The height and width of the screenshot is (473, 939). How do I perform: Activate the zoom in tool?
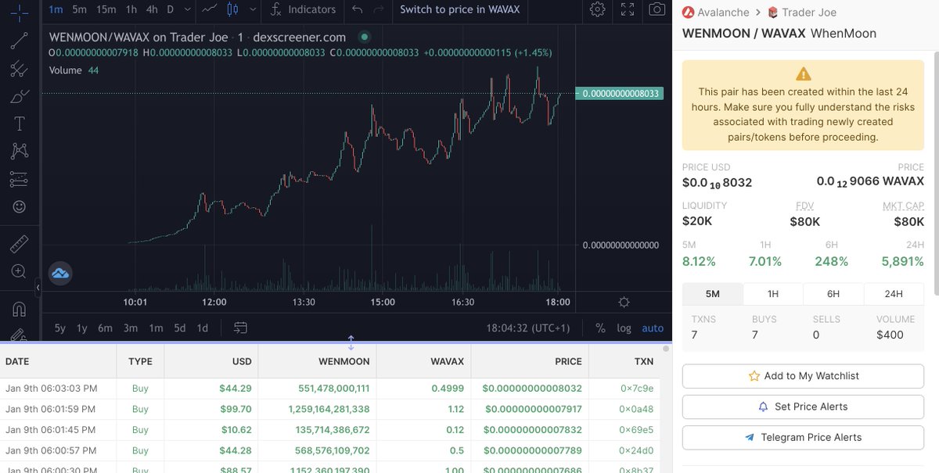point(20,271)
